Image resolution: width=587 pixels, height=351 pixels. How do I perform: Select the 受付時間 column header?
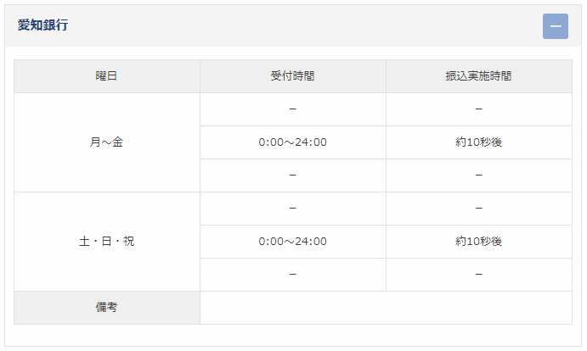tap(293, 76)
